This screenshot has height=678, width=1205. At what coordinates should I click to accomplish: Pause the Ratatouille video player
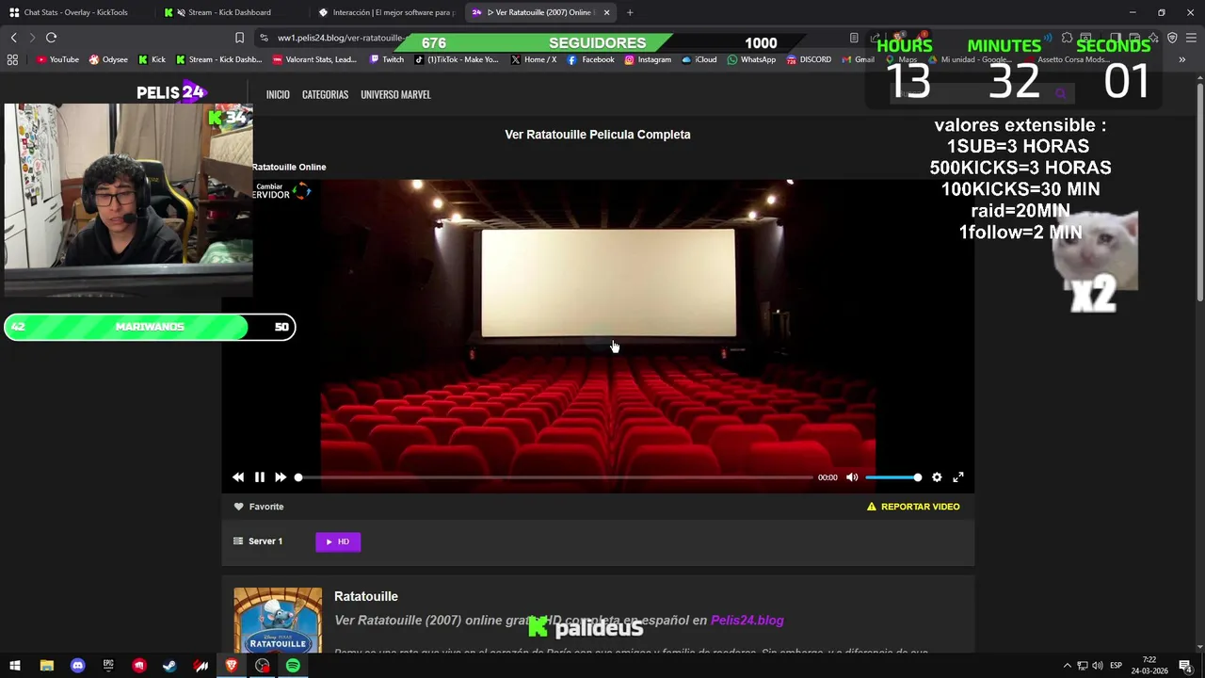point(259,477)
